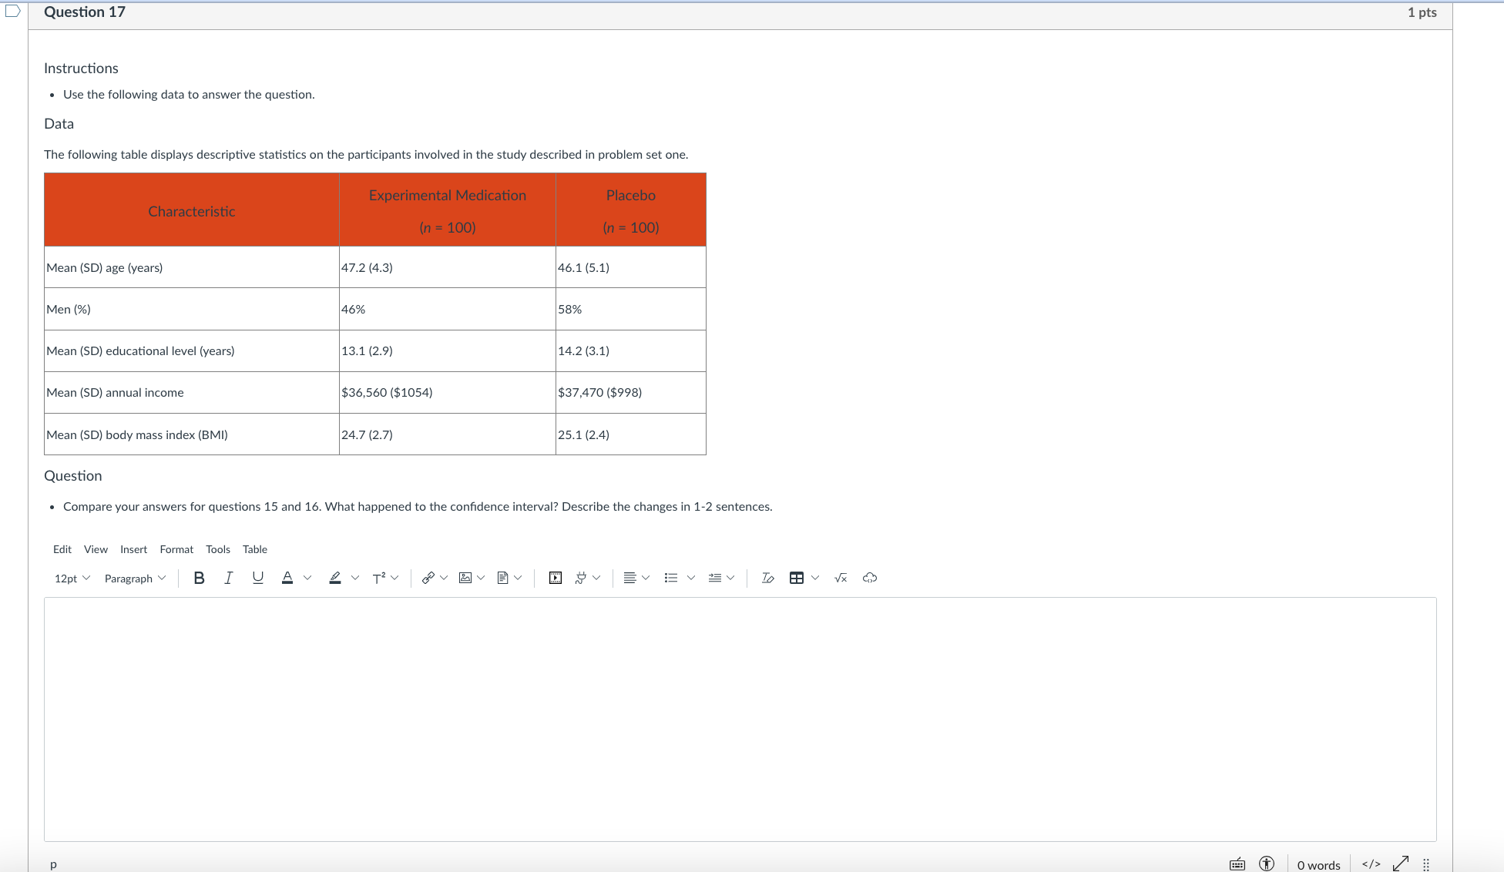1504x872 pixels.
Task: Click the insert image icon
Action: click(x=465, y=578)
